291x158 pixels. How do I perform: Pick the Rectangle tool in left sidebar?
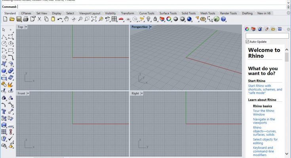(11, 51)
